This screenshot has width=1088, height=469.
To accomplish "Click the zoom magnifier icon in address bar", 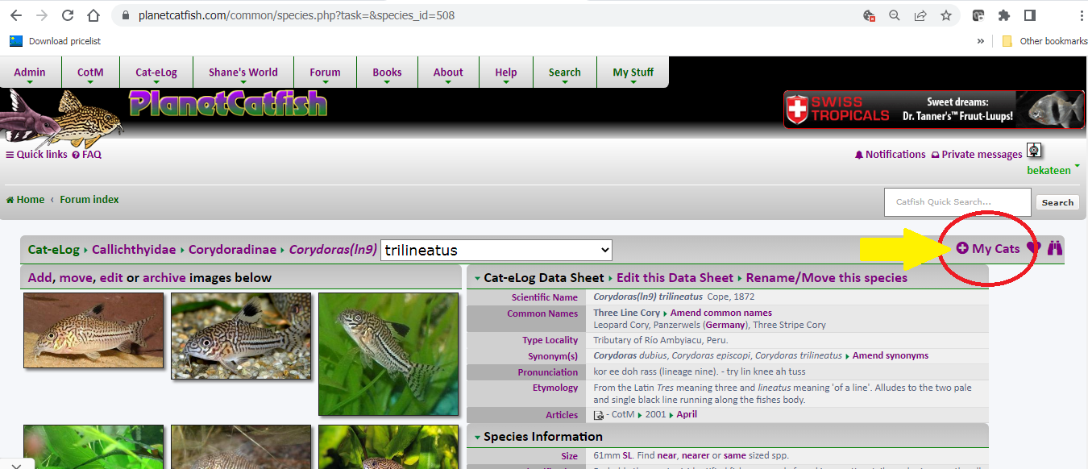I will [895, 15].
